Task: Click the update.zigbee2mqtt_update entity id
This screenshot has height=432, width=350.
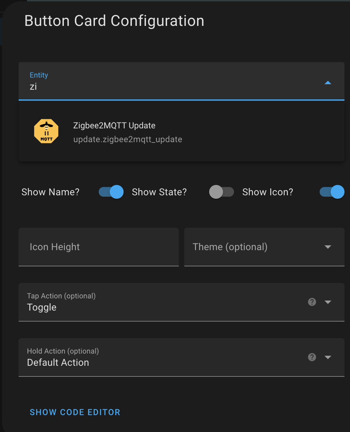Action: click(x=128, y=139)
